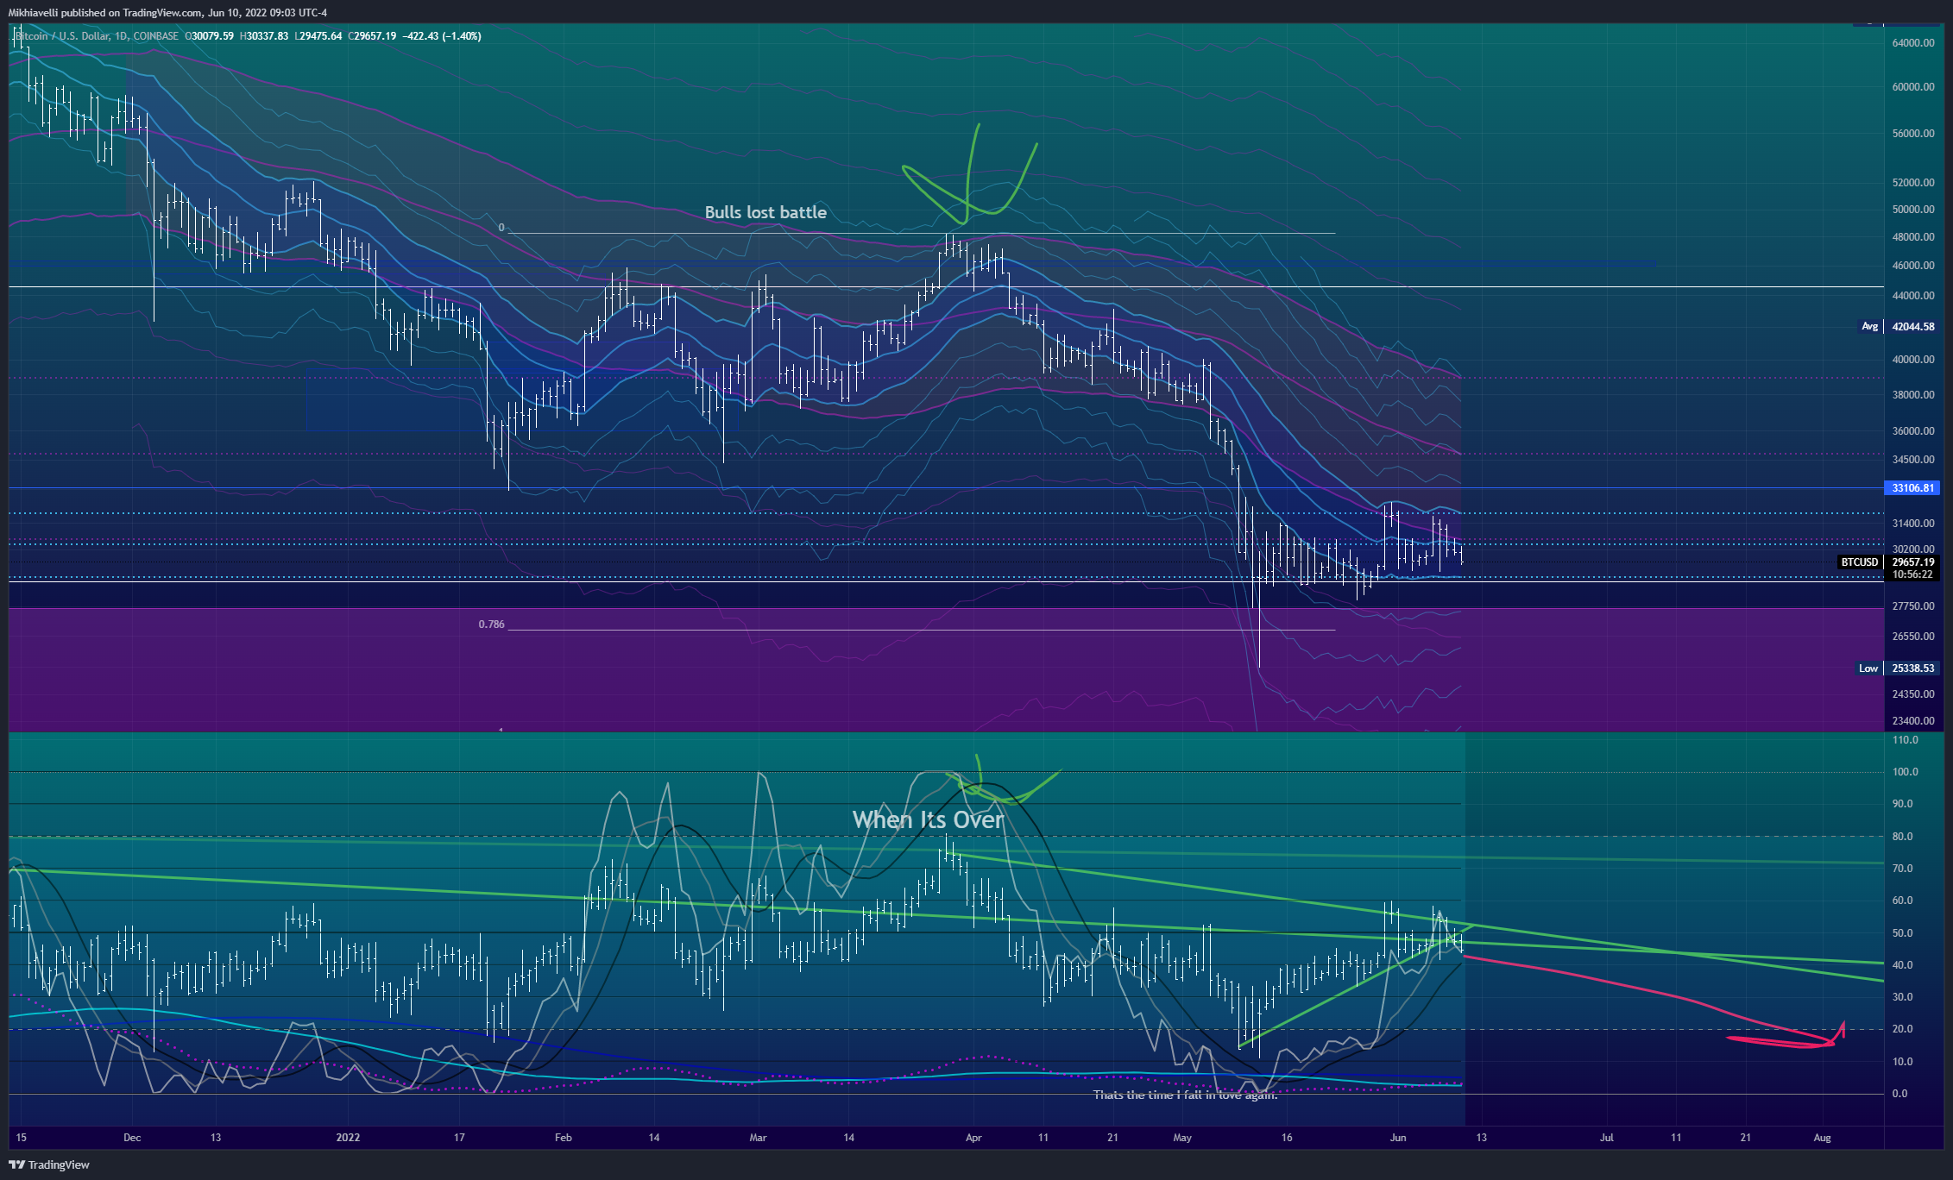
Task: Click the high value H30337.83
Action: [264, 36]
